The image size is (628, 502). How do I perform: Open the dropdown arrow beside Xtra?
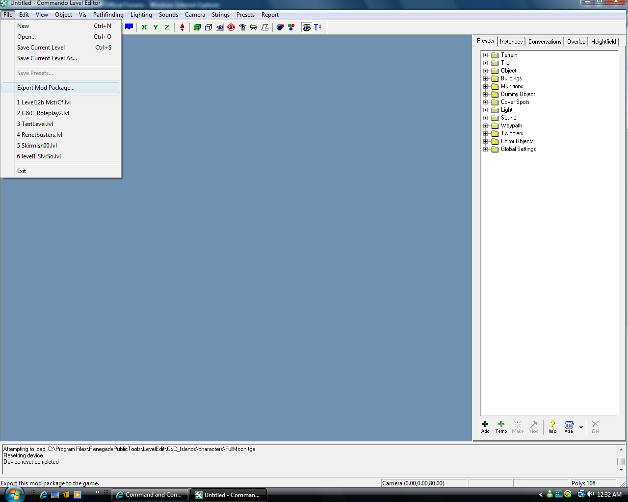pyautogui.click(x=581, y=427)
